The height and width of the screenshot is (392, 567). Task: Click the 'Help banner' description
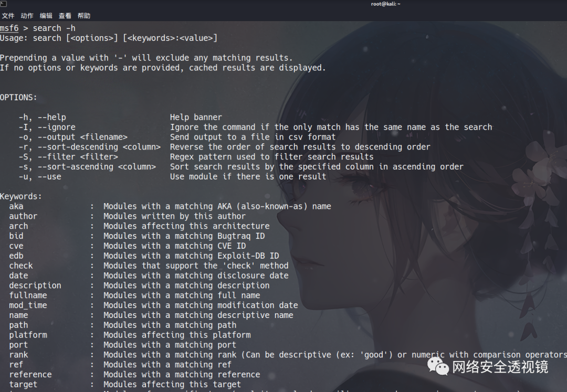tap(196, 118)
